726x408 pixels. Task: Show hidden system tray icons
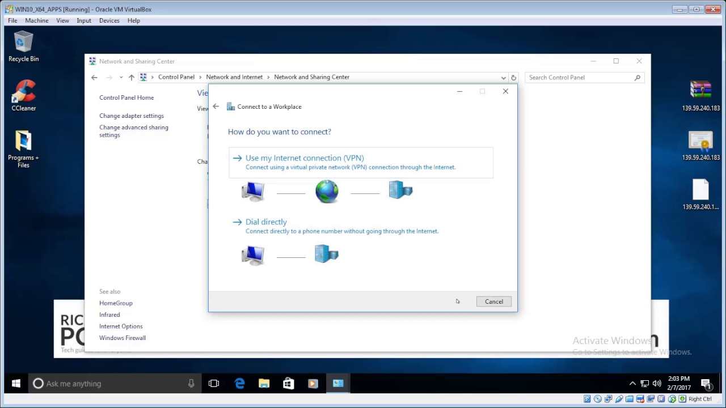[632, 384]
